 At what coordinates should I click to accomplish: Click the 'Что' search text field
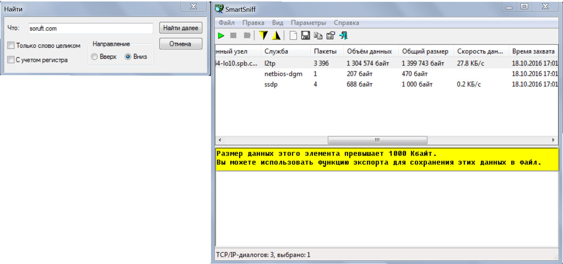[90, 28]
